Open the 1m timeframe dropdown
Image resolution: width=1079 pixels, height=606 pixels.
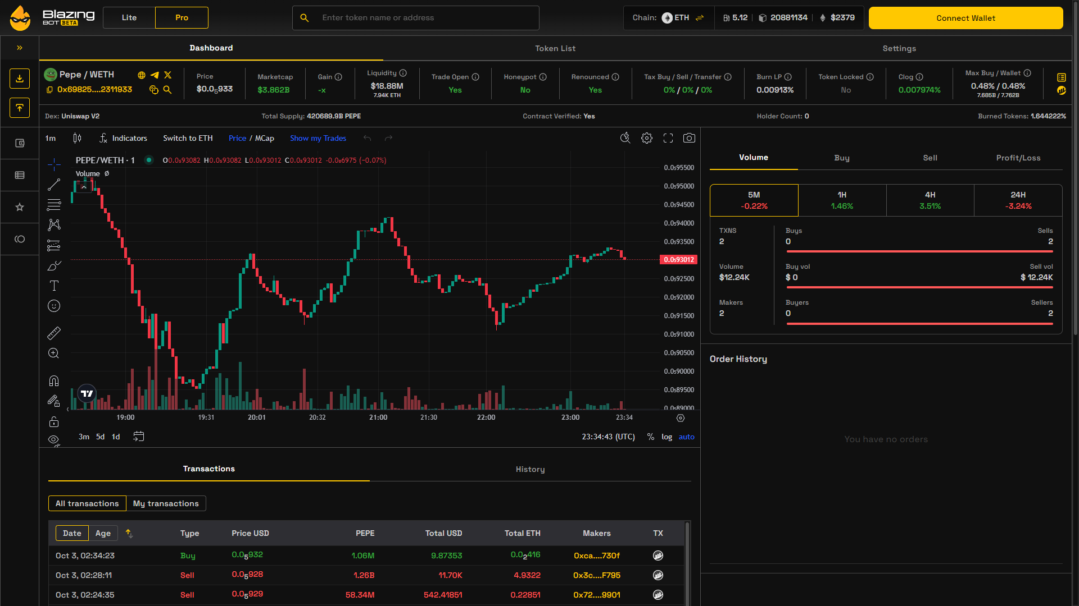click(51, 138)
